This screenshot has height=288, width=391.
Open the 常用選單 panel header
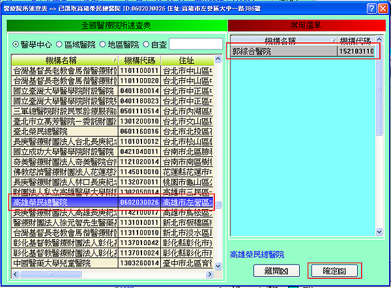point(305,25)
